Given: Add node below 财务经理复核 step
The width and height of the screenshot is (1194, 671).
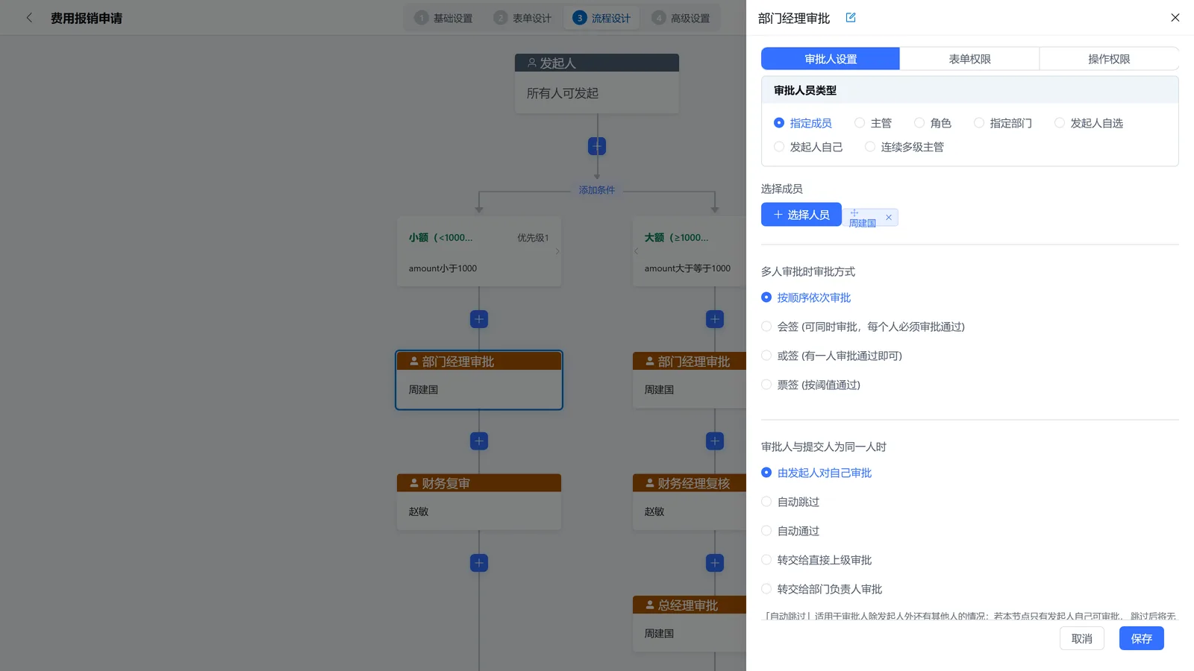Looking at the screenshot, I should (x=715, y=563).
